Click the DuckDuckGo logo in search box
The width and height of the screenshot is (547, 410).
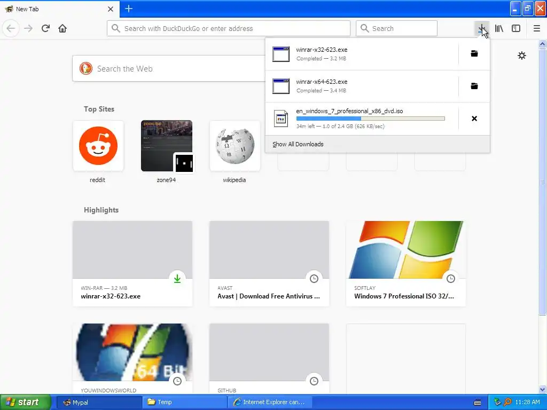click(86, 68)
